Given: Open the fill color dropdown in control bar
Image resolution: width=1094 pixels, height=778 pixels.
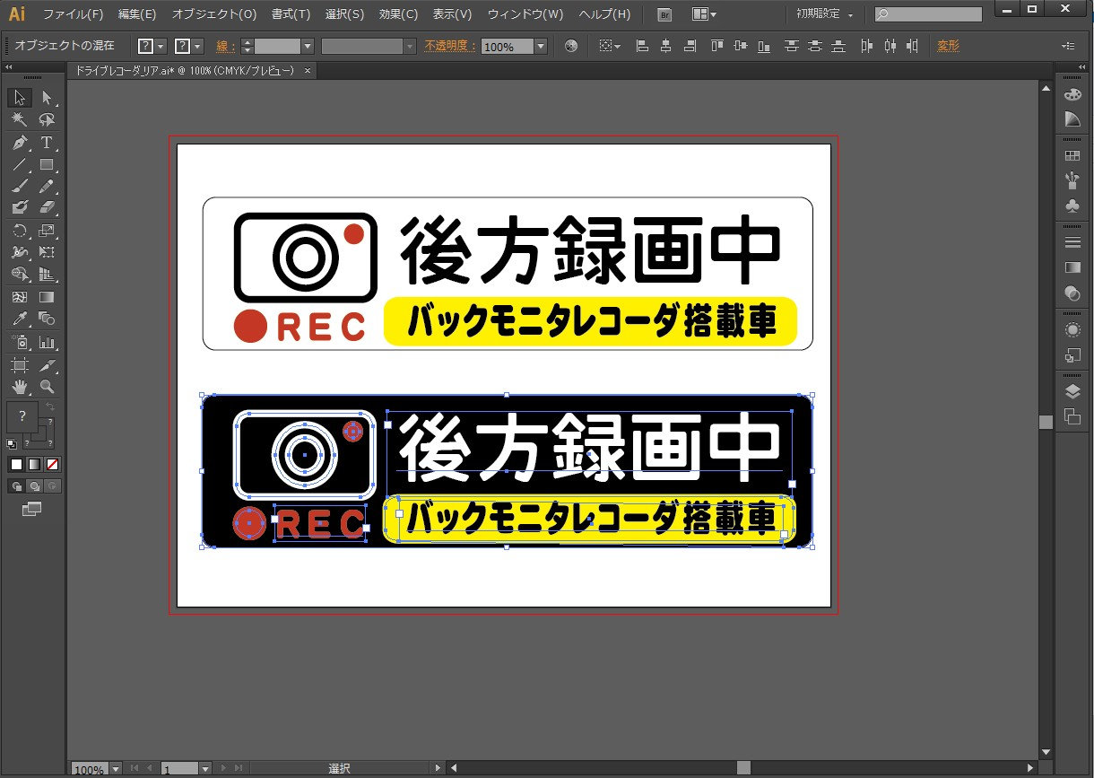Looking at the screenshot, I should coord(161,46).
